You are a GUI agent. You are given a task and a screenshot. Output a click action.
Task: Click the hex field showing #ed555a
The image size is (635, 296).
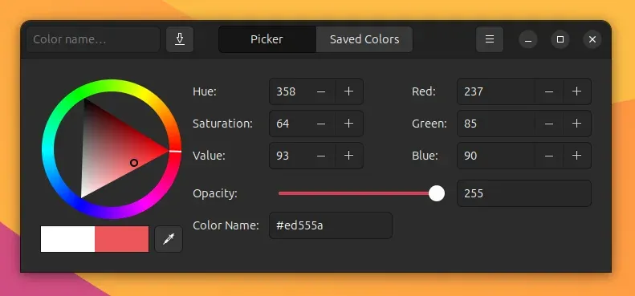coord(331,225)
